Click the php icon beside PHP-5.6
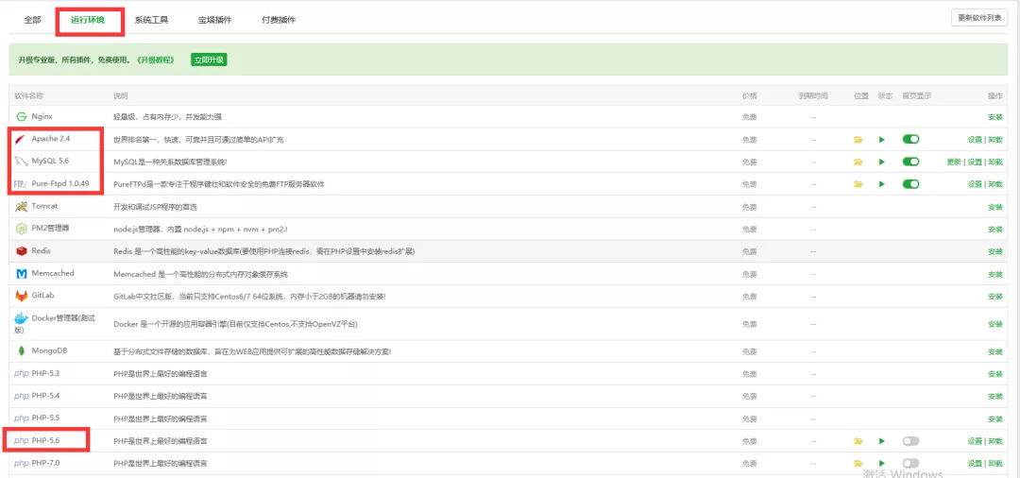 pyautogui.click(x=22, y=441)
